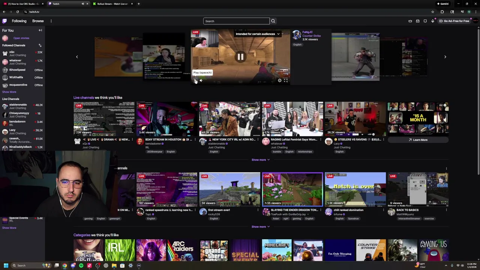Viewport: 480px width, 270px height.
Task: Open a new browser tab
Action: click(138, 4)
